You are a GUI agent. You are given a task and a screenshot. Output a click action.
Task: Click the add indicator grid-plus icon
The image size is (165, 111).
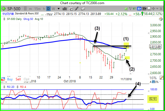point(71,9)
